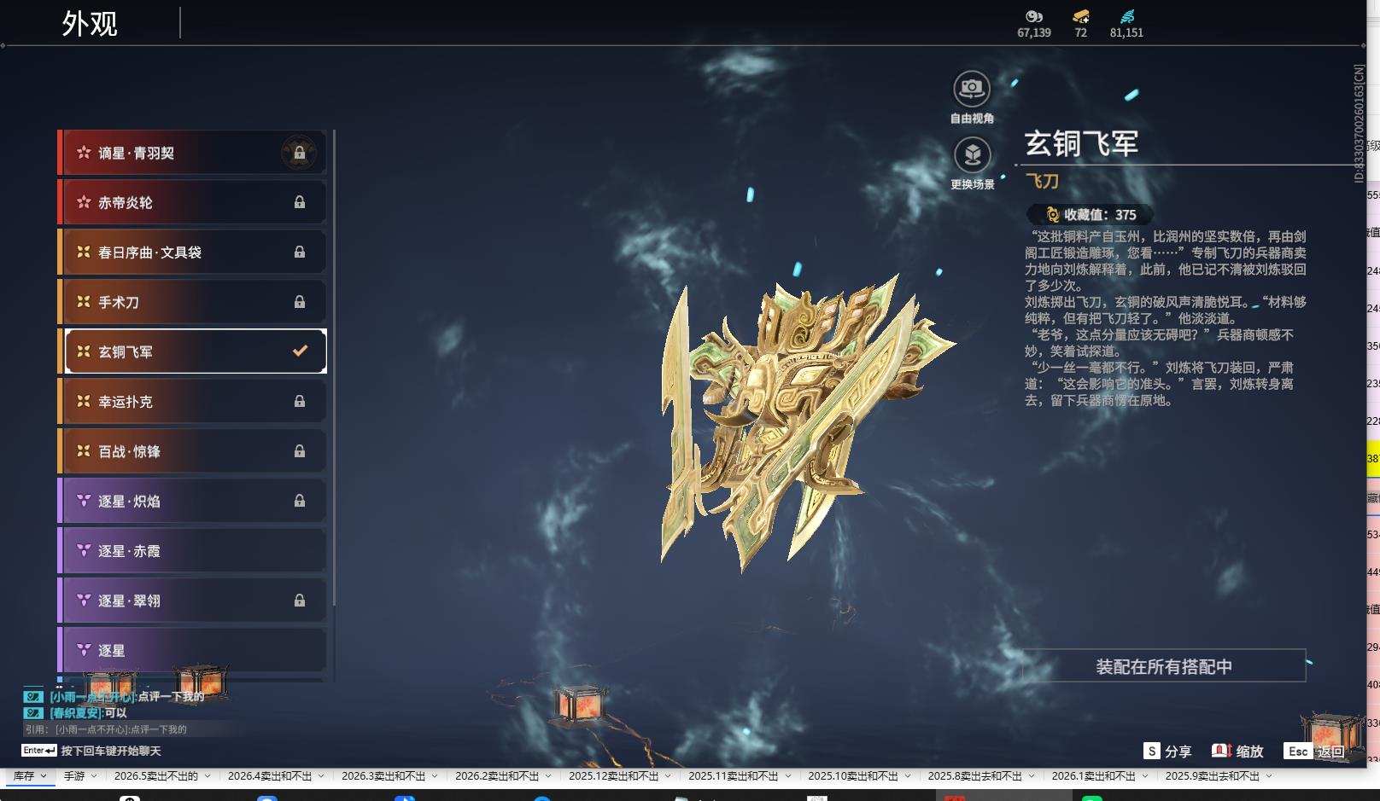Screen dimensions: 1380x801
Task: Click the gold bar currency icon above 72
Action: coord(1081,16)
